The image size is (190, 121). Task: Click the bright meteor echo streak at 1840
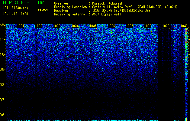point(186,73)
